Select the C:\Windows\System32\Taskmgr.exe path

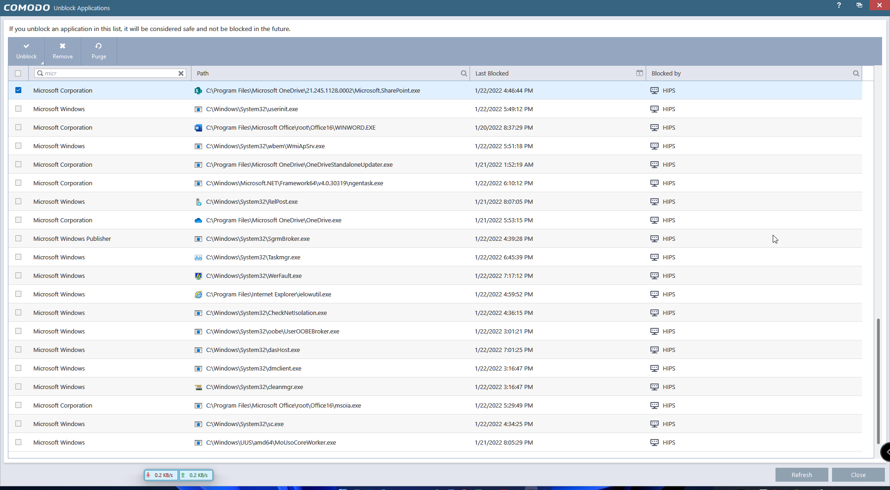pyautogui.click(x=253, y=258)
